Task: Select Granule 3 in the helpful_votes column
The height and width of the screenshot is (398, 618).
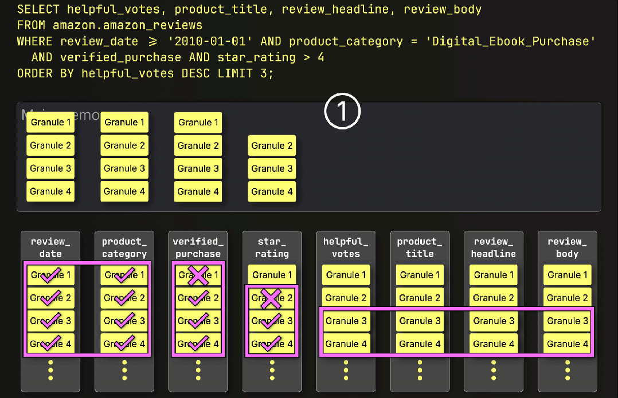Action: point(346,321)
